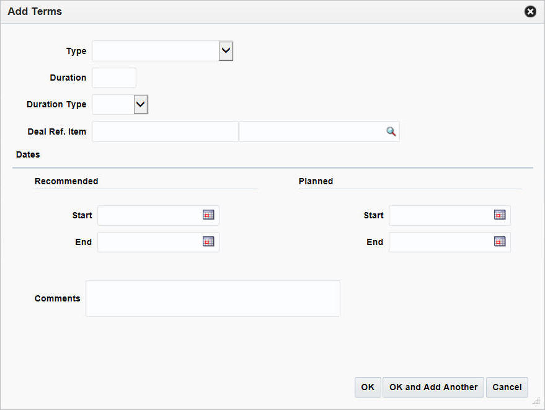Click the OK button

point(367,387)
